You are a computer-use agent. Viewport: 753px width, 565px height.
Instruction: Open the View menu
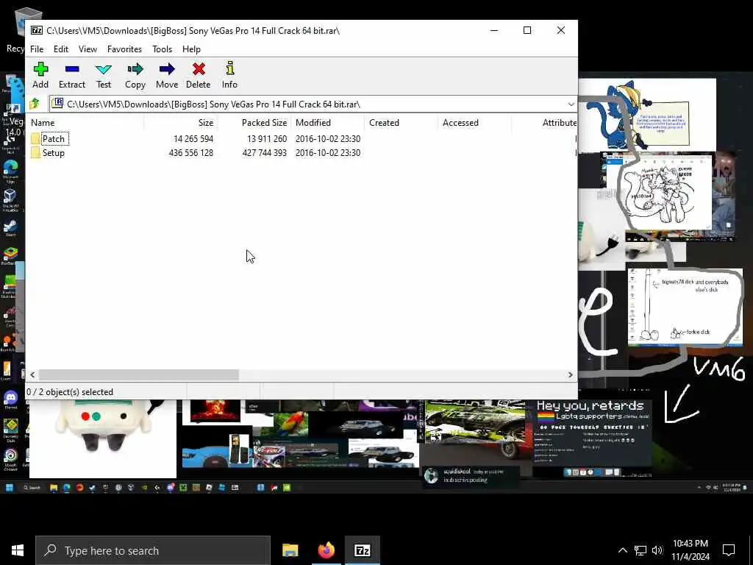(x=88, y=49)
